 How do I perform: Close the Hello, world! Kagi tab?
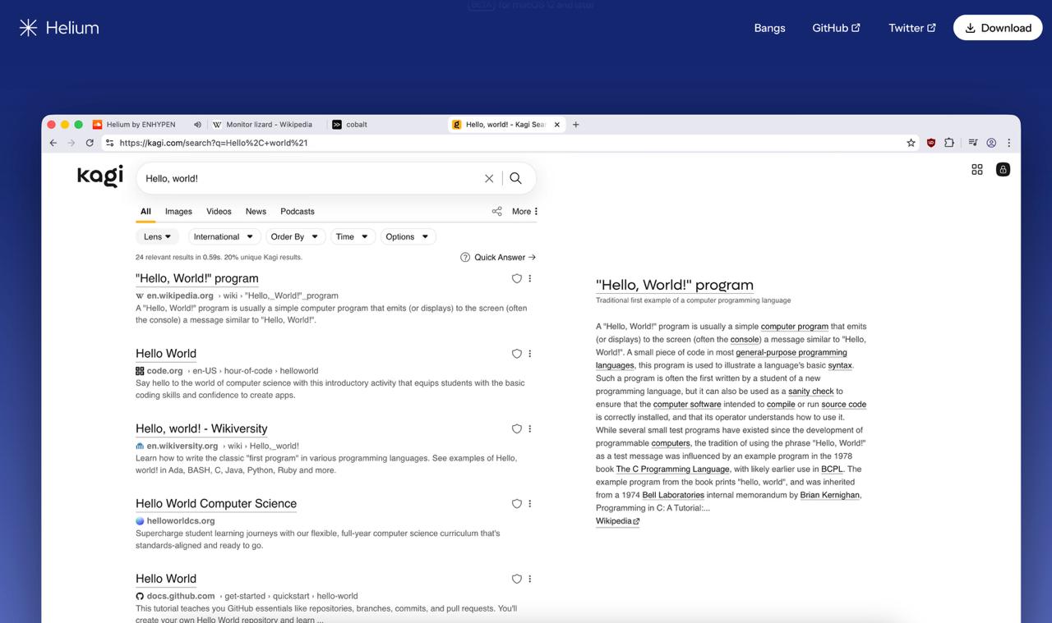(x=556, y=125)
